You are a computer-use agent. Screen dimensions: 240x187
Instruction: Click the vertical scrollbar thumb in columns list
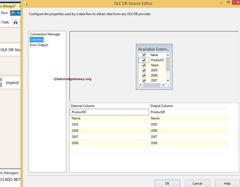[168, 64]
